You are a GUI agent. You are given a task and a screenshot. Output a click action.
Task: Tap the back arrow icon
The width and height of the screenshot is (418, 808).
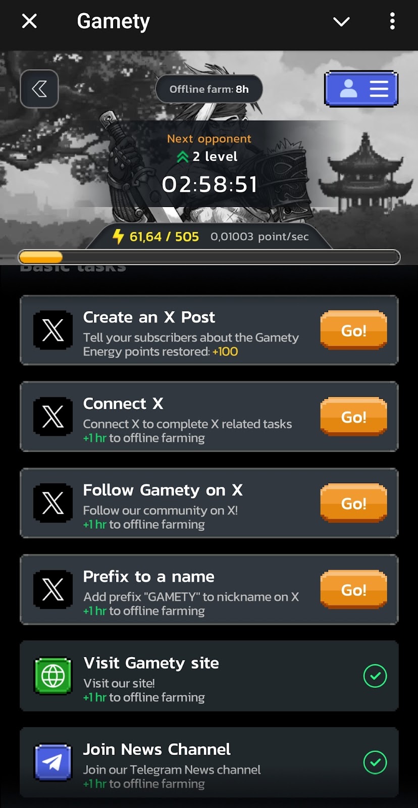[x=39, y=89]
